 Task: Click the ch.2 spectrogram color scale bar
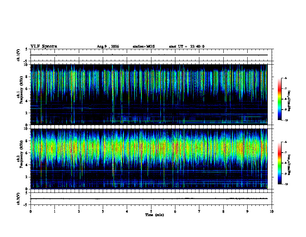(x=280, y=163)
